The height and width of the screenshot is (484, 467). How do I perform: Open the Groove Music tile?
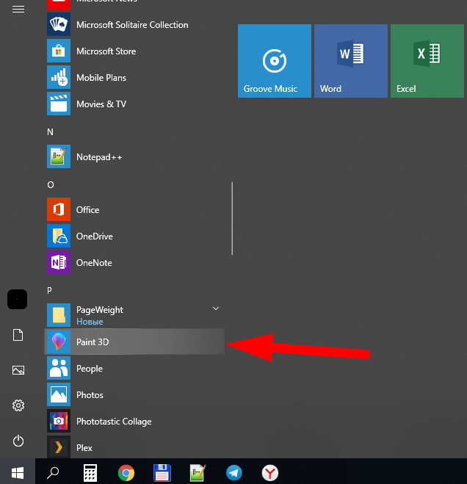pyautogui.click(x=275, y=61)
